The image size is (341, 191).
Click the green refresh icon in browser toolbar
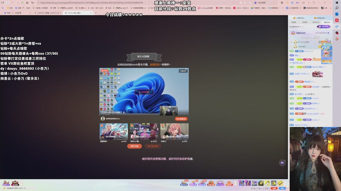pos(22,3)
